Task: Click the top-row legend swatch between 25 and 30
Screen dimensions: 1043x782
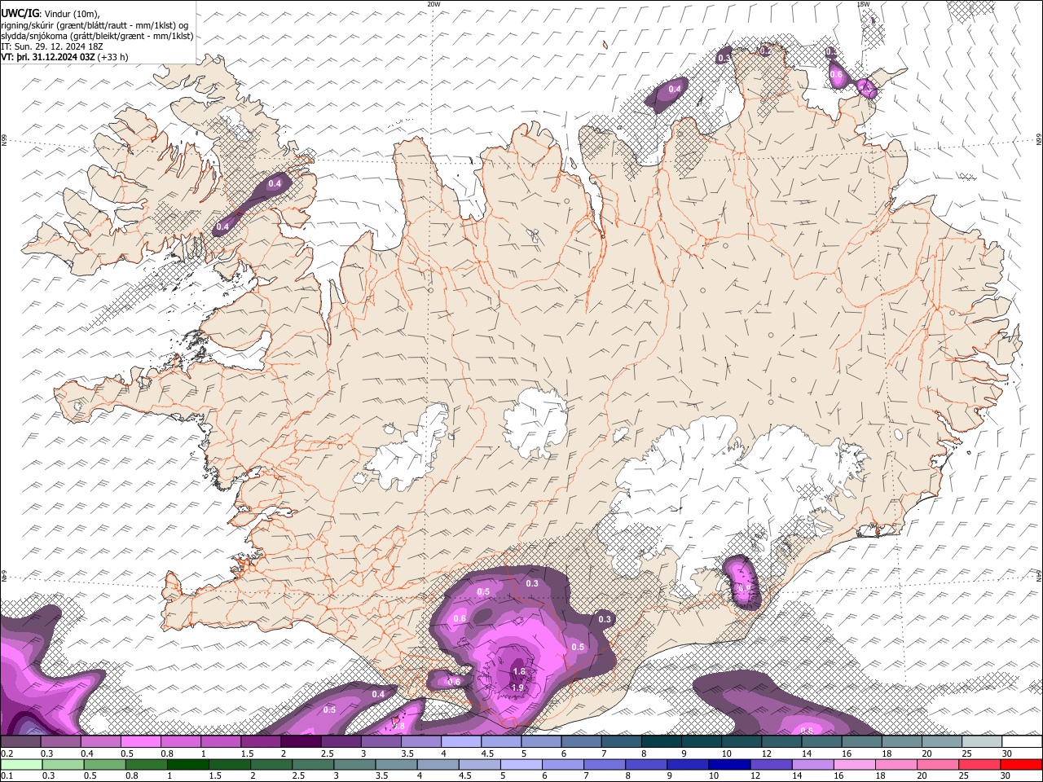Action: click(982, 742)
